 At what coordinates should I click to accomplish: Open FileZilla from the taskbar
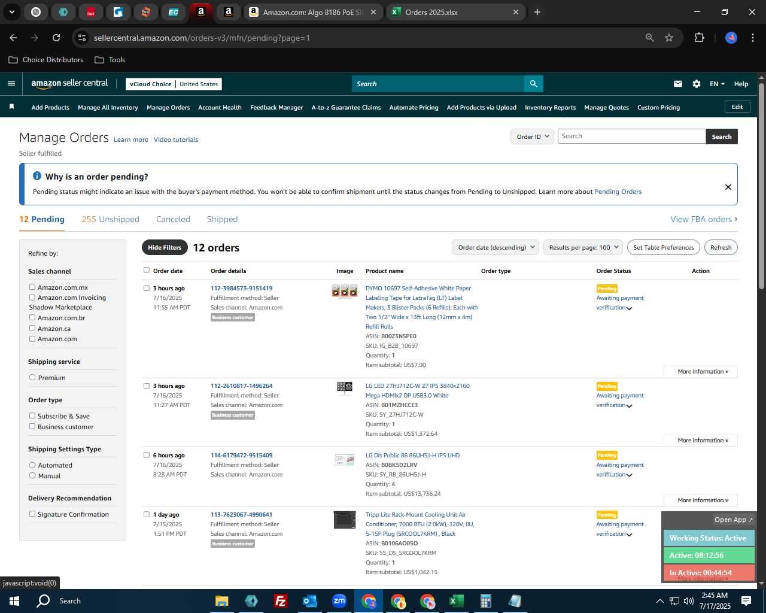coord(280,601)
